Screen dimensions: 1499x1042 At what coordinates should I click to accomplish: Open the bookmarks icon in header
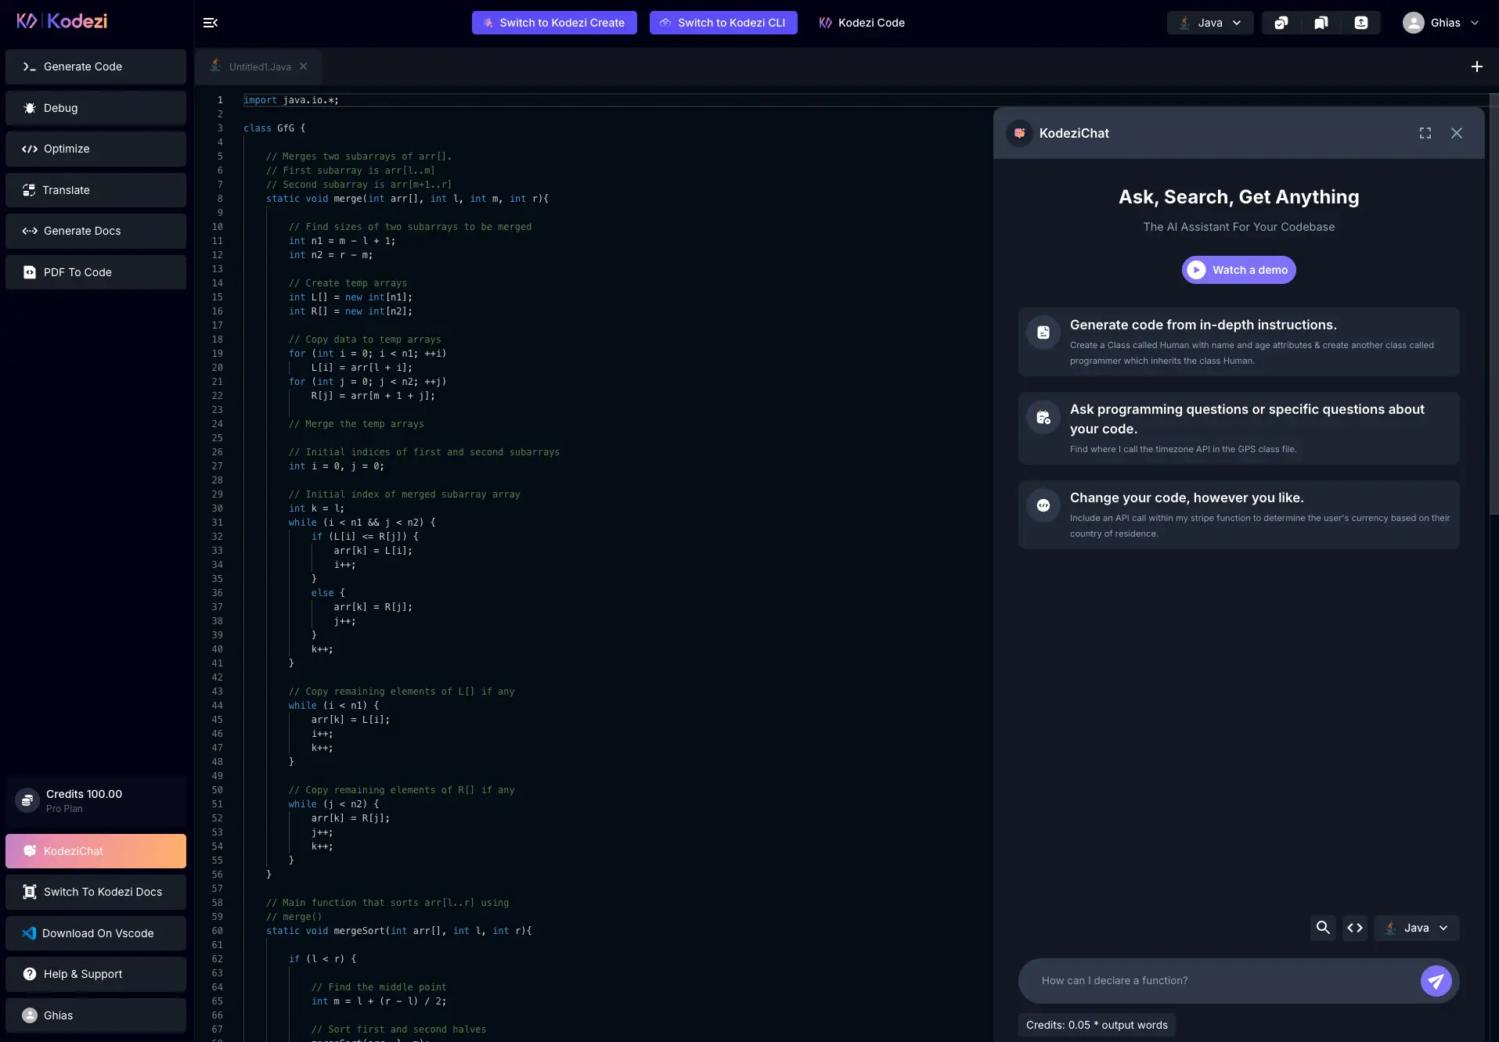1321,23
